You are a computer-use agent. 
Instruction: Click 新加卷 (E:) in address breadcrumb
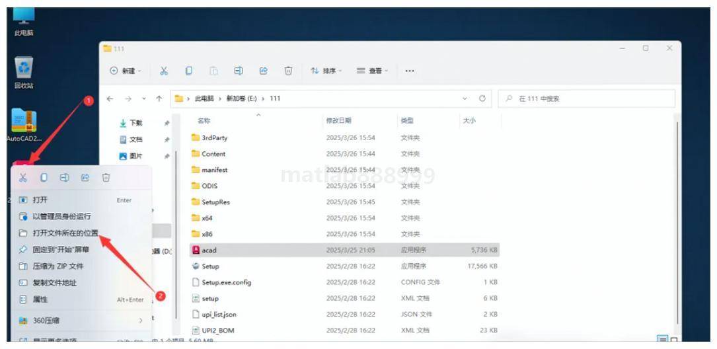pyautogui.click(x=241, y=98)
